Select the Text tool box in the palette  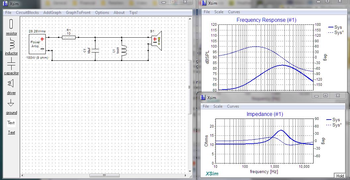coord(11,123)
